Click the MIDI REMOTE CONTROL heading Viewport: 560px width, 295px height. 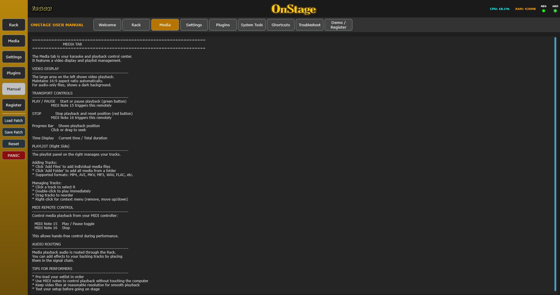point(53,208)
